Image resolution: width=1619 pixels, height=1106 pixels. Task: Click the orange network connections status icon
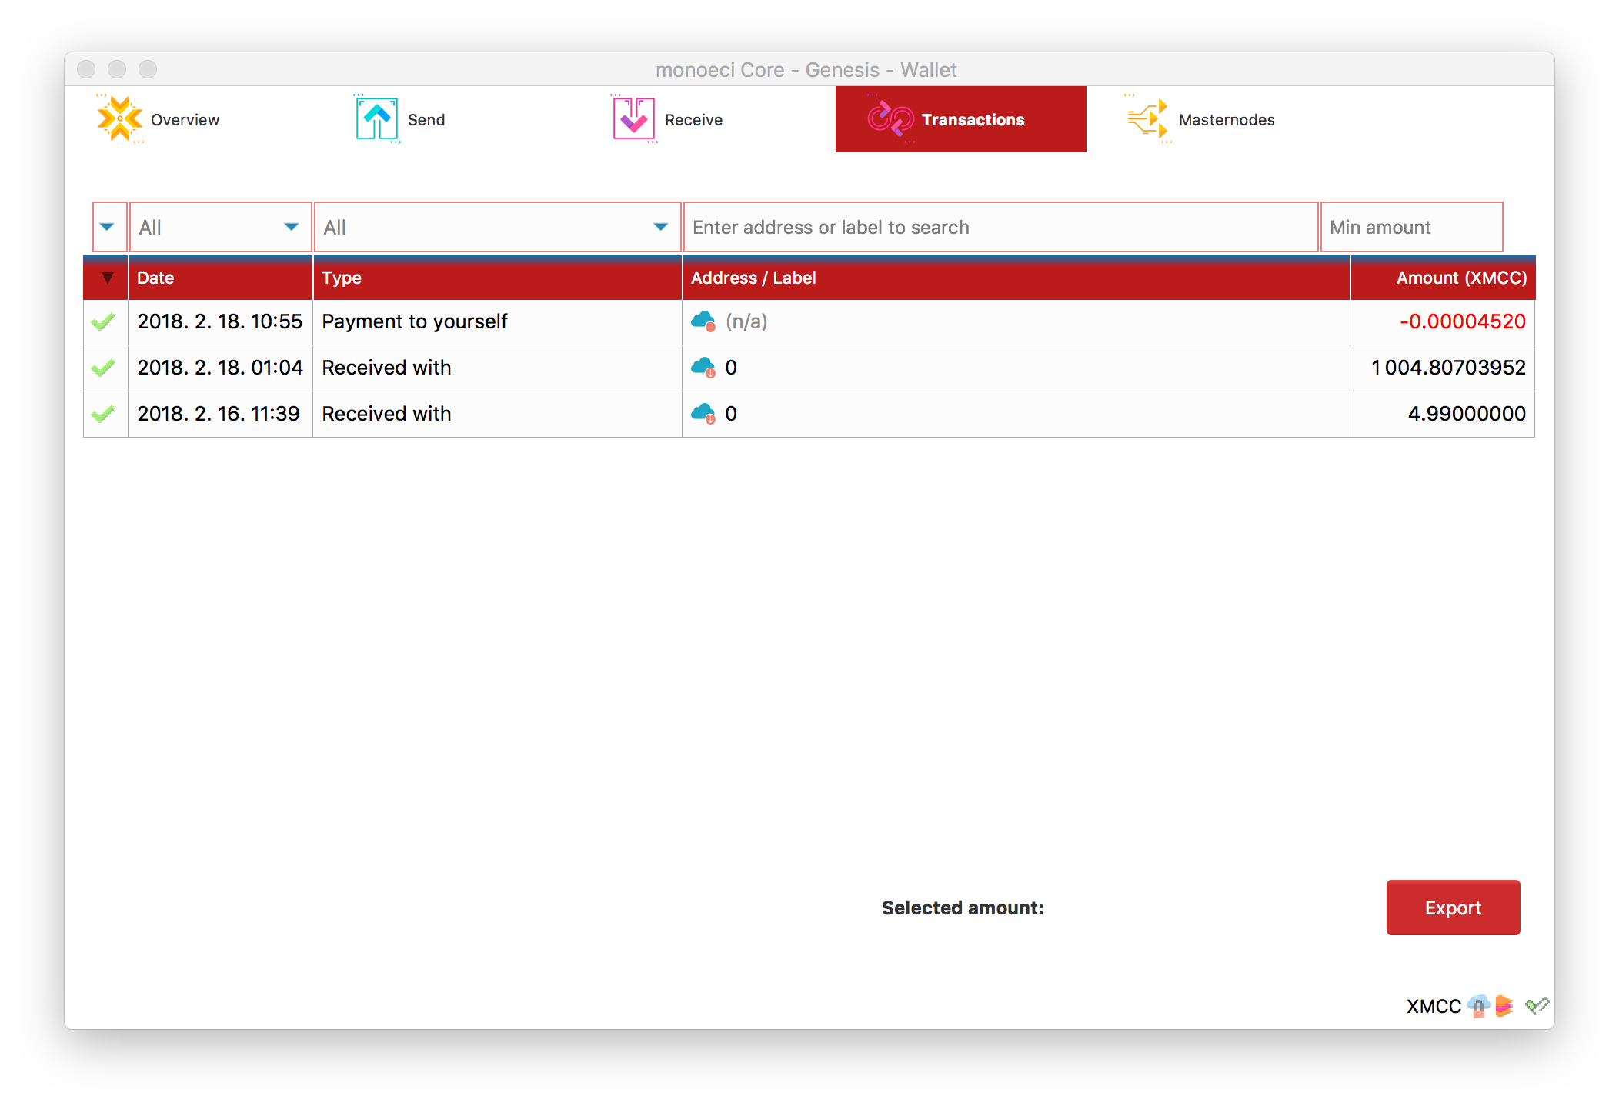click(x=1504, y=1006)
